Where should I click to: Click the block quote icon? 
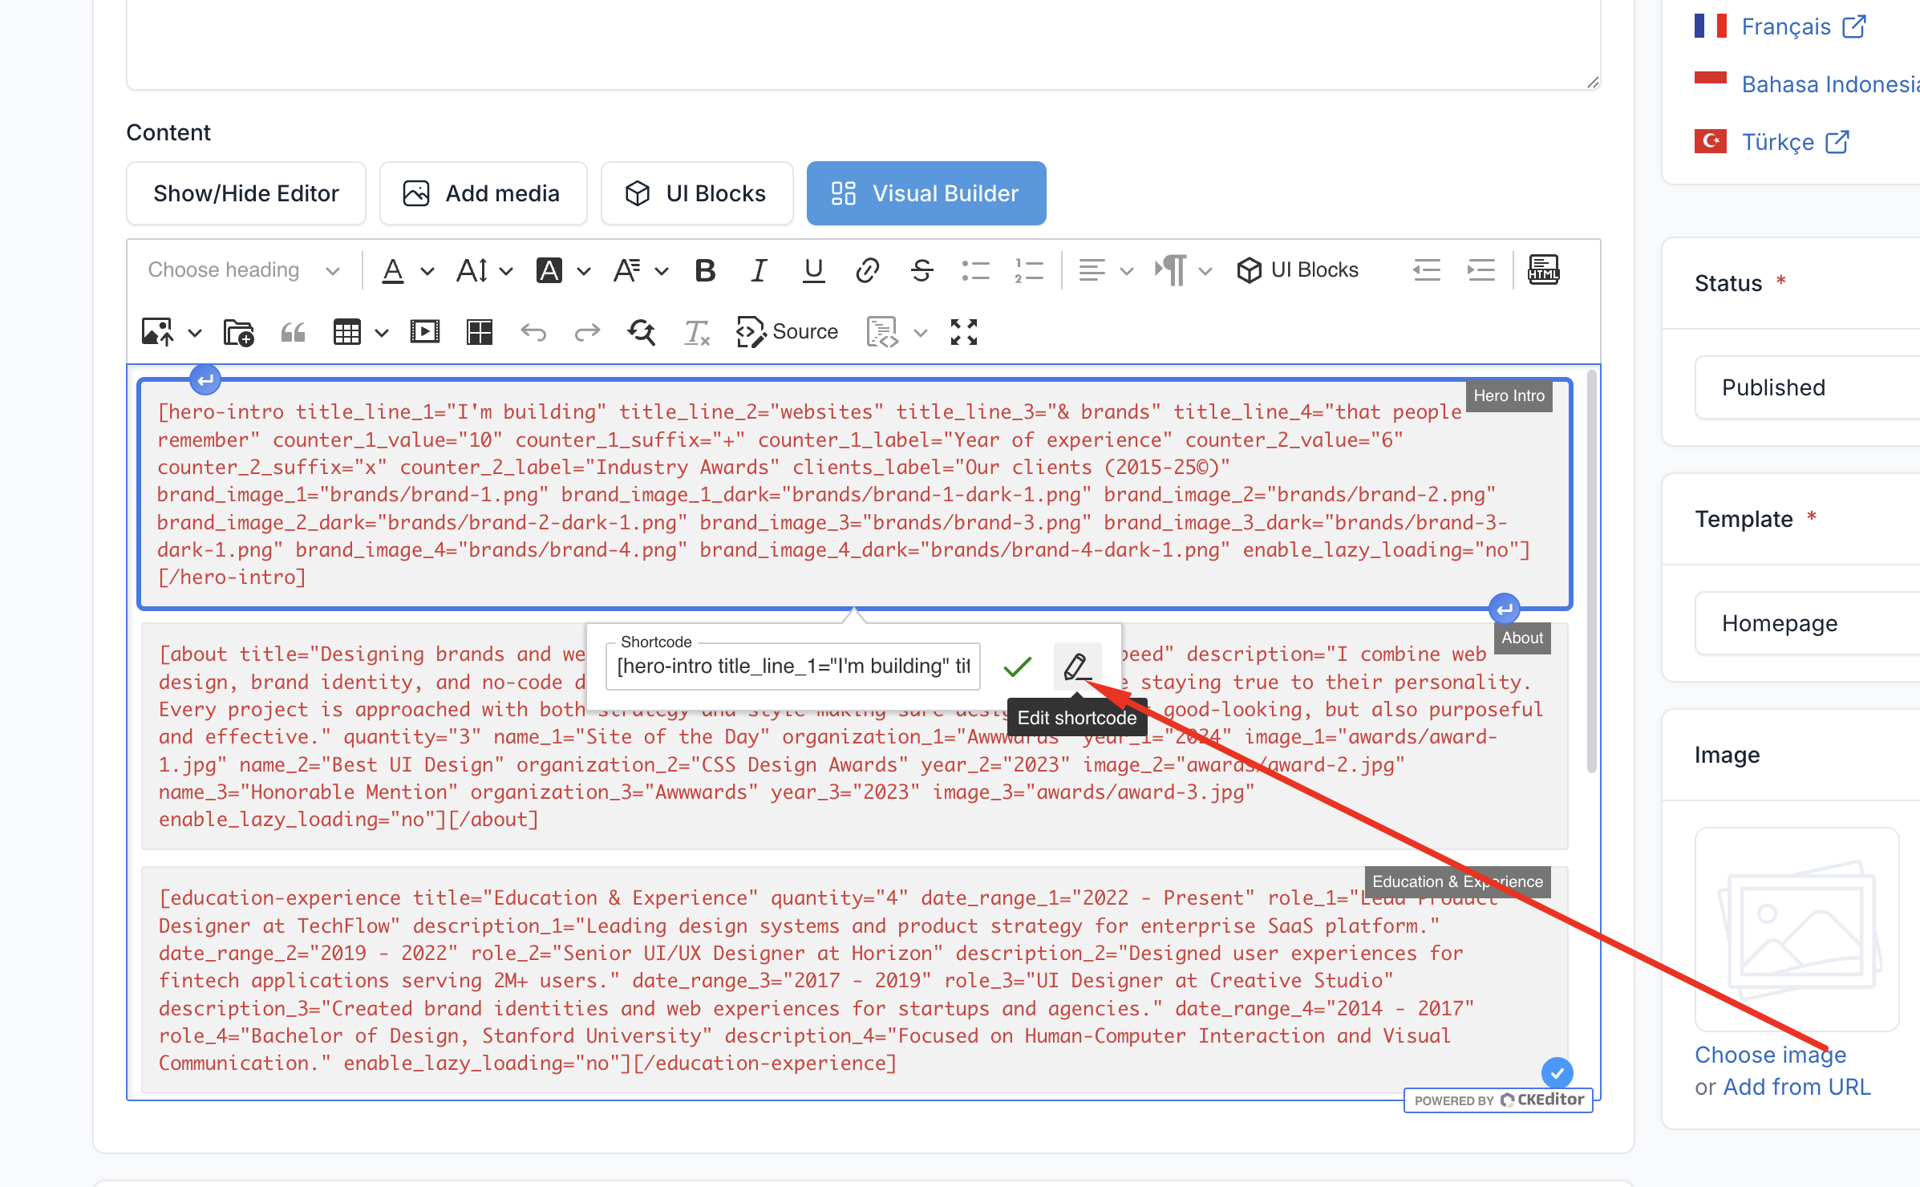pyautogui.click(x=293, y=332)
